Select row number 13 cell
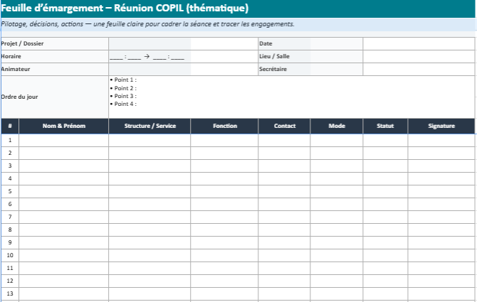477x302 pixels. pos(10,293)
